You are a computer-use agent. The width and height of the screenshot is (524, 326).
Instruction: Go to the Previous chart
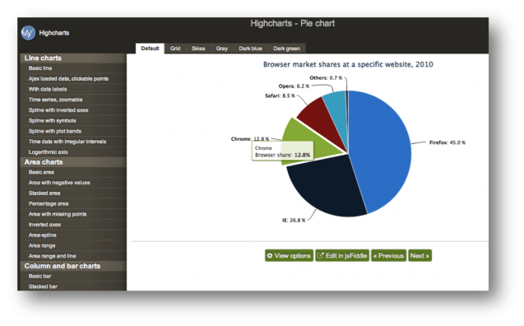coord(388,256)
